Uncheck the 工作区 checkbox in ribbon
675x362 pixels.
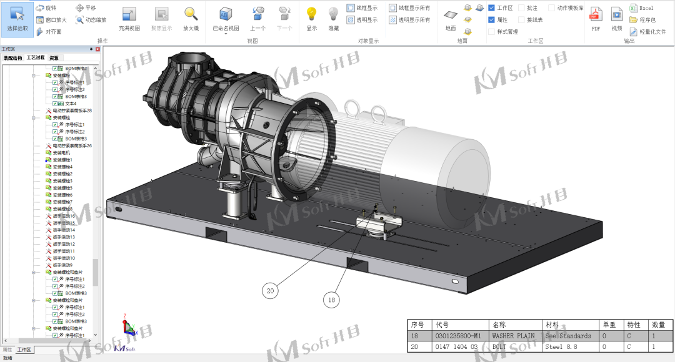coord(491,7)
